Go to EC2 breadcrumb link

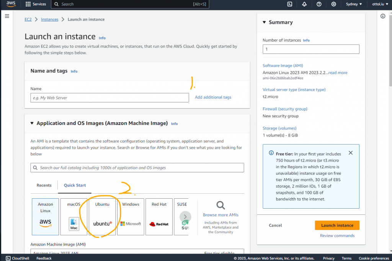(x=28, y=19)
